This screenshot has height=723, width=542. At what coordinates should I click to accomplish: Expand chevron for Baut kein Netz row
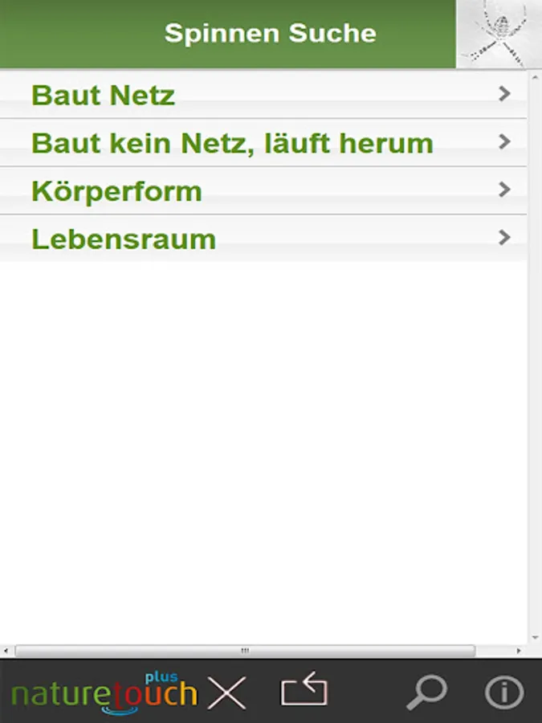504,142
